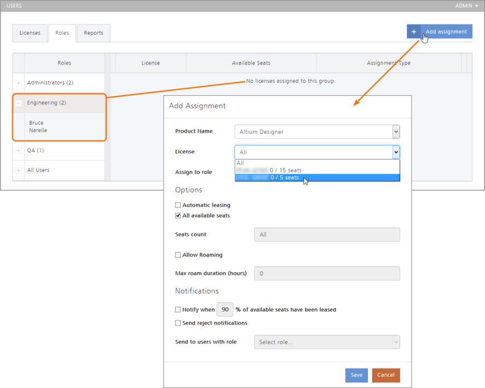Screen dimensions: 485x388
Task: Expand the Administrators role group
Action: coord(18,83)
